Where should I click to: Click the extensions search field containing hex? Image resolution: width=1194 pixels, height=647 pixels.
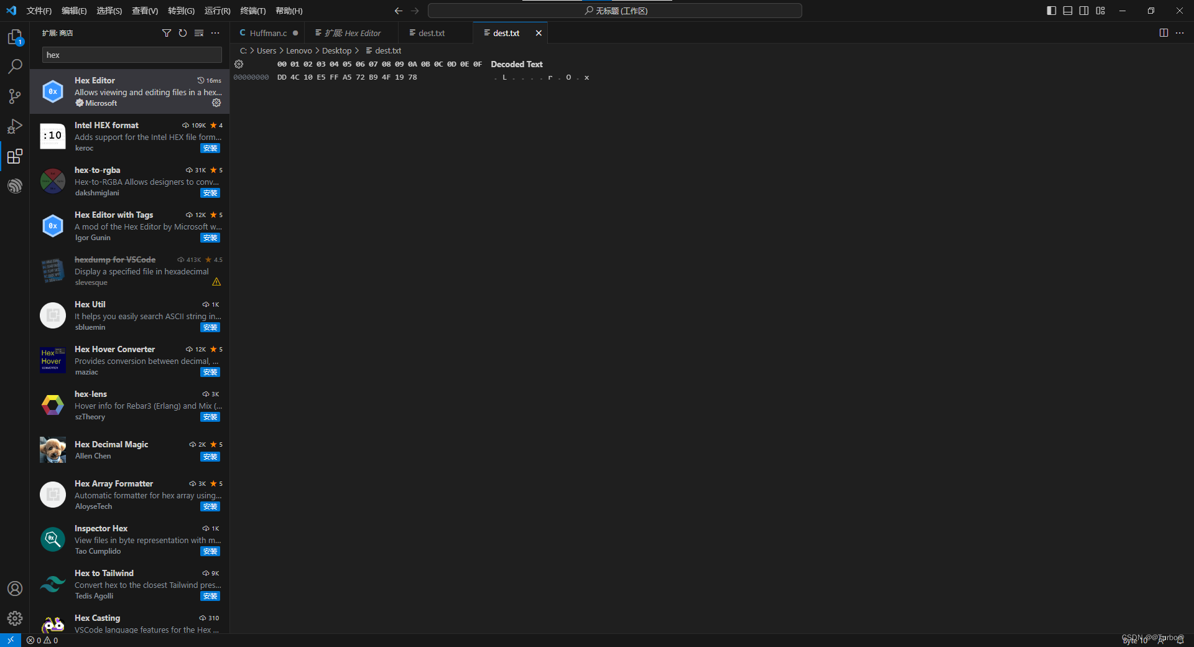tap(132, 55)
